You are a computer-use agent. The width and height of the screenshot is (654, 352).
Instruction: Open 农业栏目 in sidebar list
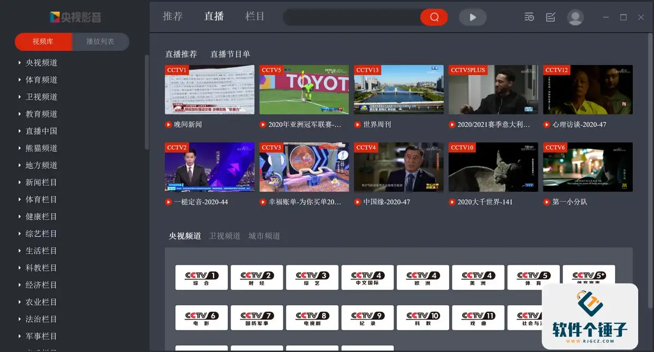point(41,302)
